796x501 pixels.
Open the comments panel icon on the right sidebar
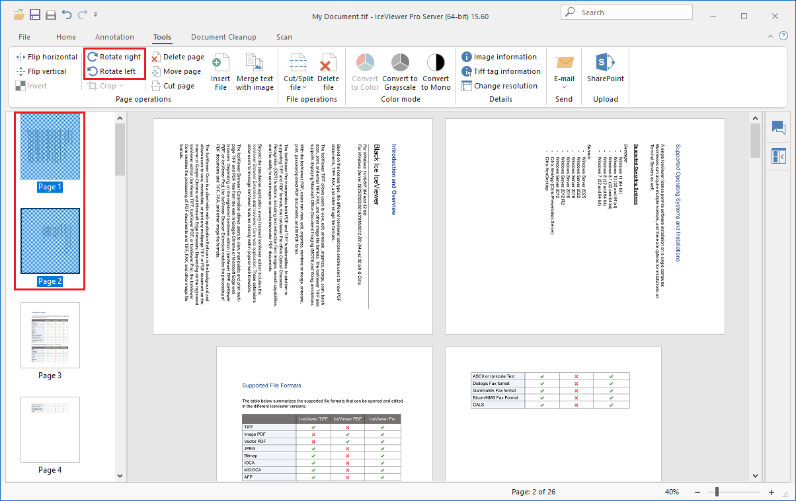(x=778, y=128)
